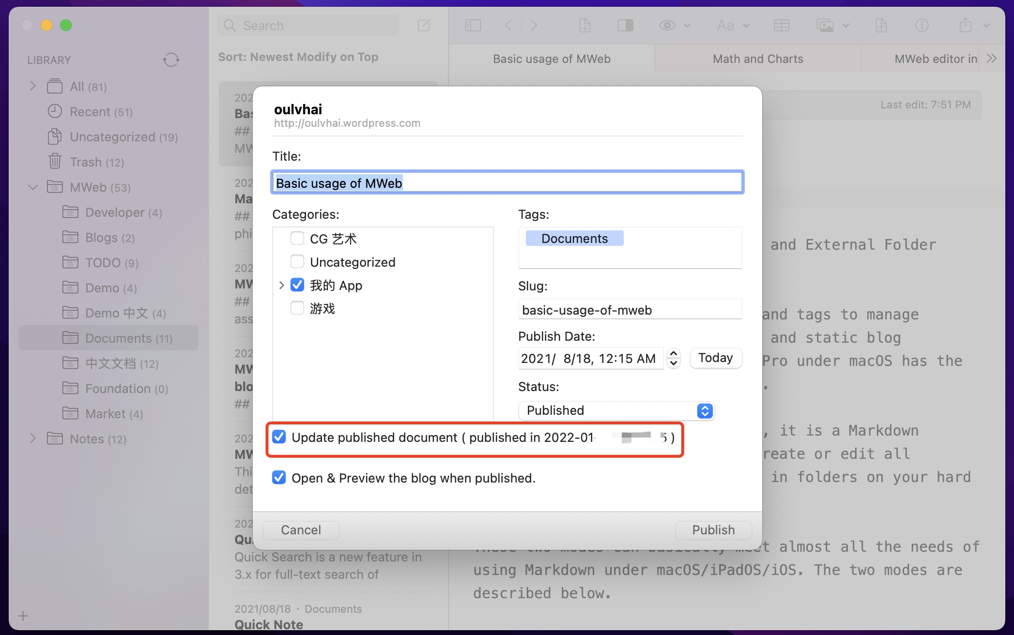Switch to the Math and Charts tab

click(757, 59)
